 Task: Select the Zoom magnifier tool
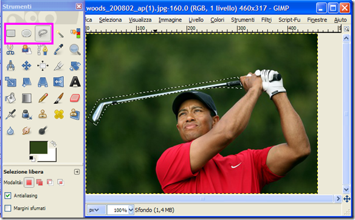click(75, 50)
